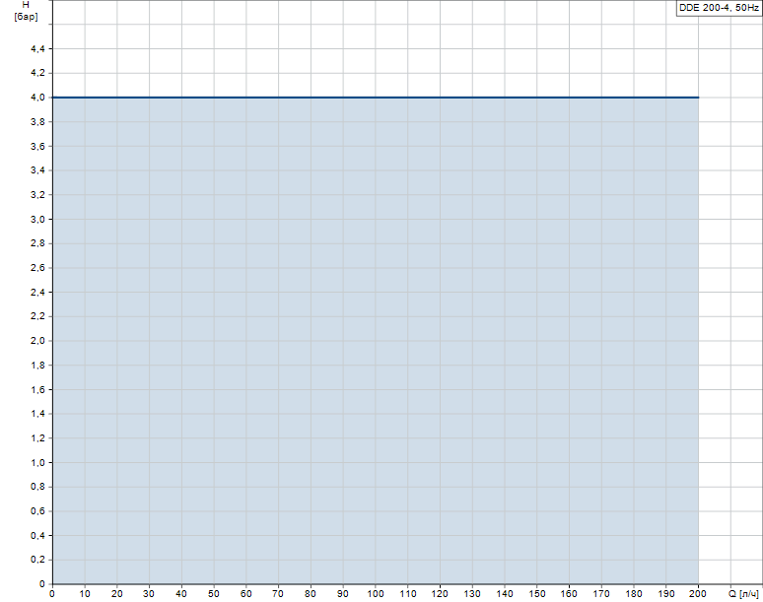Click the DDE 200-4, 50Hz legend label
Image resolution: width=763 pixels, height=602 pixels.
click(x=718, y=7)
